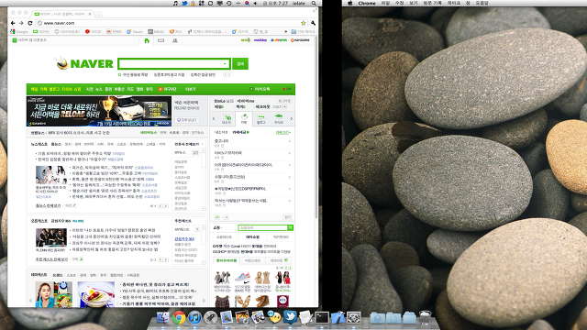Open the 파일 menu in the menu bar
Viewport: 587px width, 330px height.
click(x=385, y=3)
